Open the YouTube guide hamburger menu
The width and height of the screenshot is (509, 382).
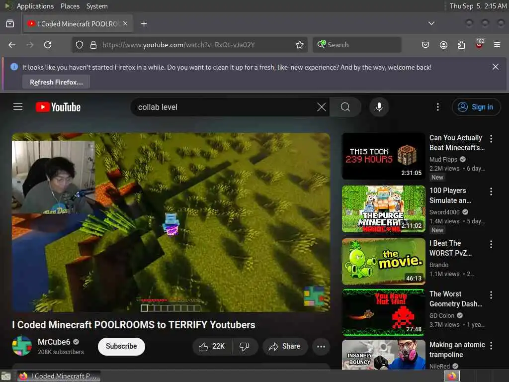(x=18, y=107)
